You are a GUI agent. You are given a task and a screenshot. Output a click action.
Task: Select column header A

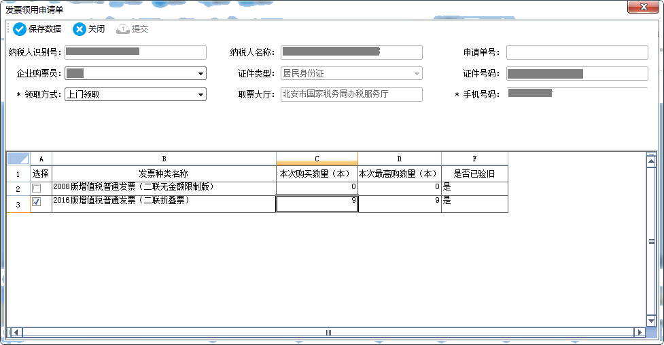(x=41, y=159)
